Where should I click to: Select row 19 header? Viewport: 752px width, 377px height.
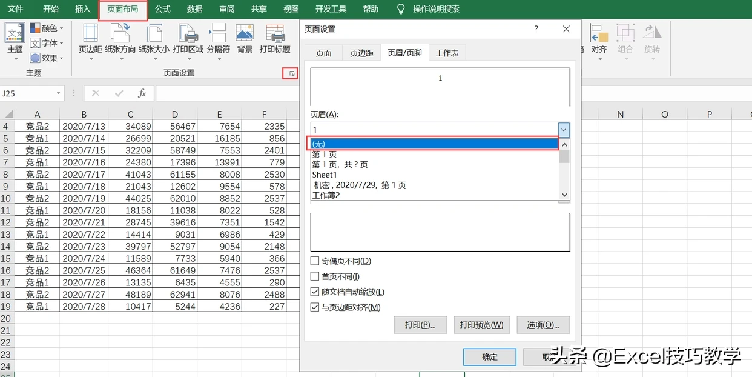(6, 307)
